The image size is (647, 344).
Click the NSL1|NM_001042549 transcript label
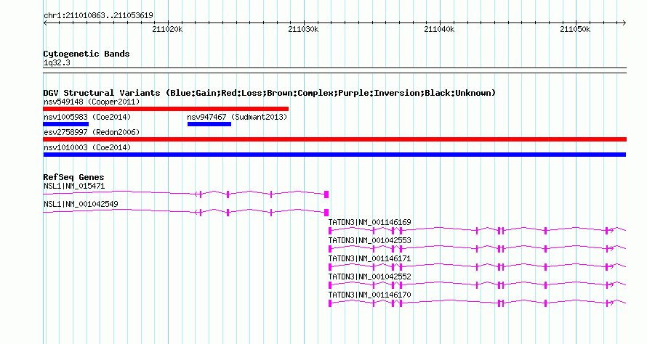point(81,204)
